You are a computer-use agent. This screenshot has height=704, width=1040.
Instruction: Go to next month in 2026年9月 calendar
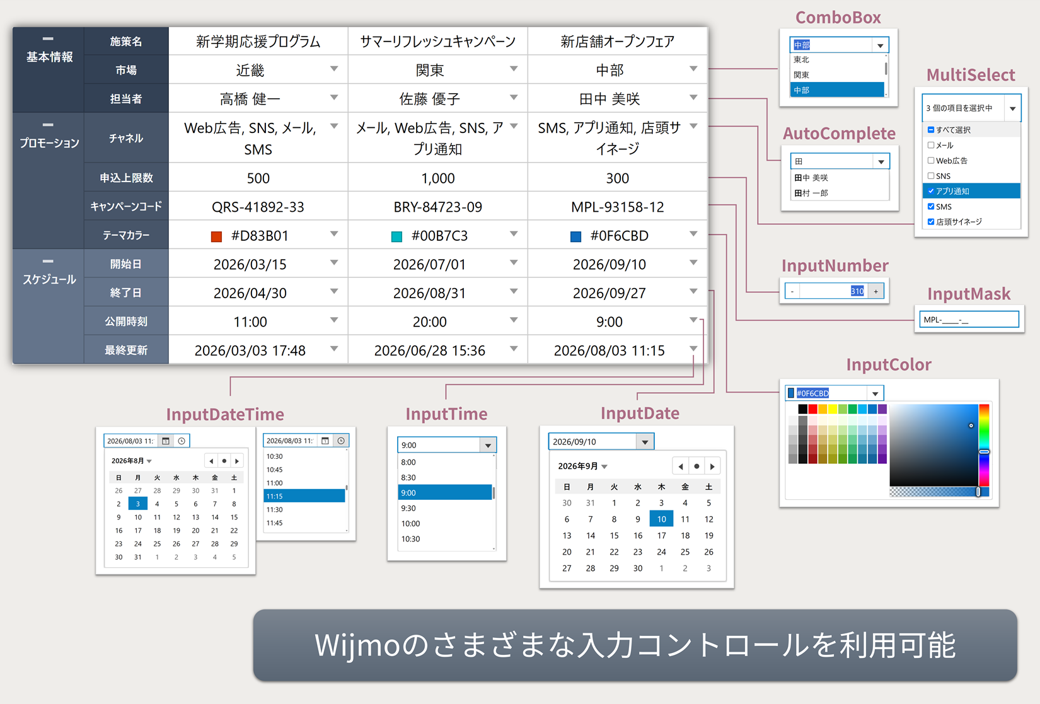[x=712, y=466]
